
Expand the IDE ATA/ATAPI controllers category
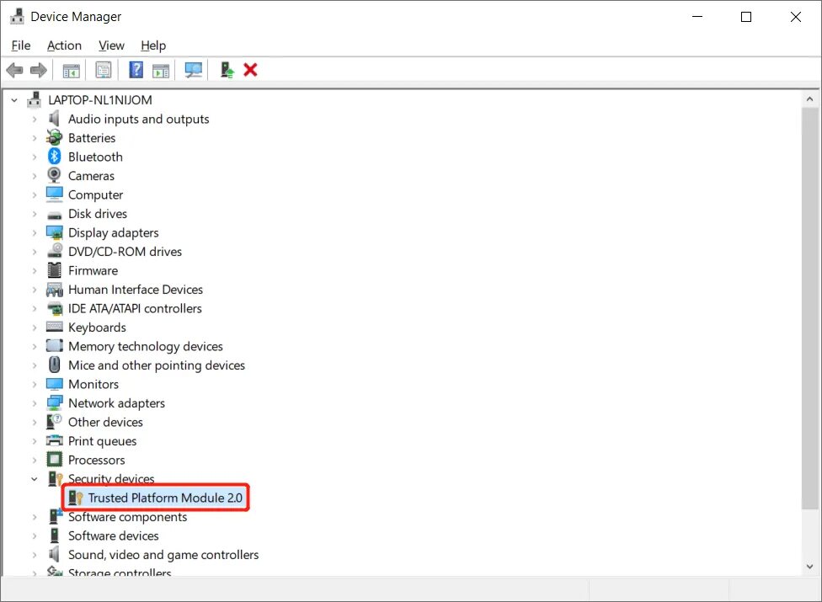point(34,308)
